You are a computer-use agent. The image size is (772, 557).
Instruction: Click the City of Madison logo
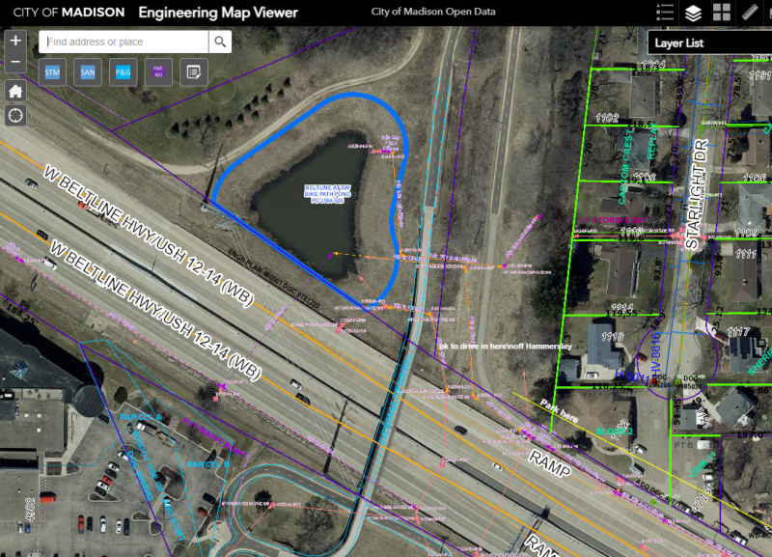[66, 13]
